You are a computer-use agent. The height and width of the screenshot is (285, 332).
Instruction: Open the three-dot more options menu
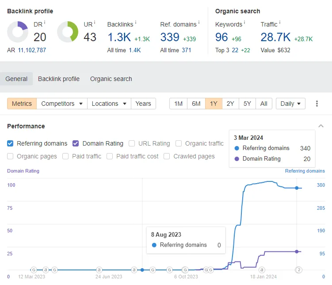[x=317, y=104]
